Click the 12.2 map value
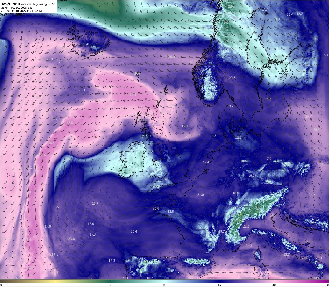329x287 pixels. (315, 39)
